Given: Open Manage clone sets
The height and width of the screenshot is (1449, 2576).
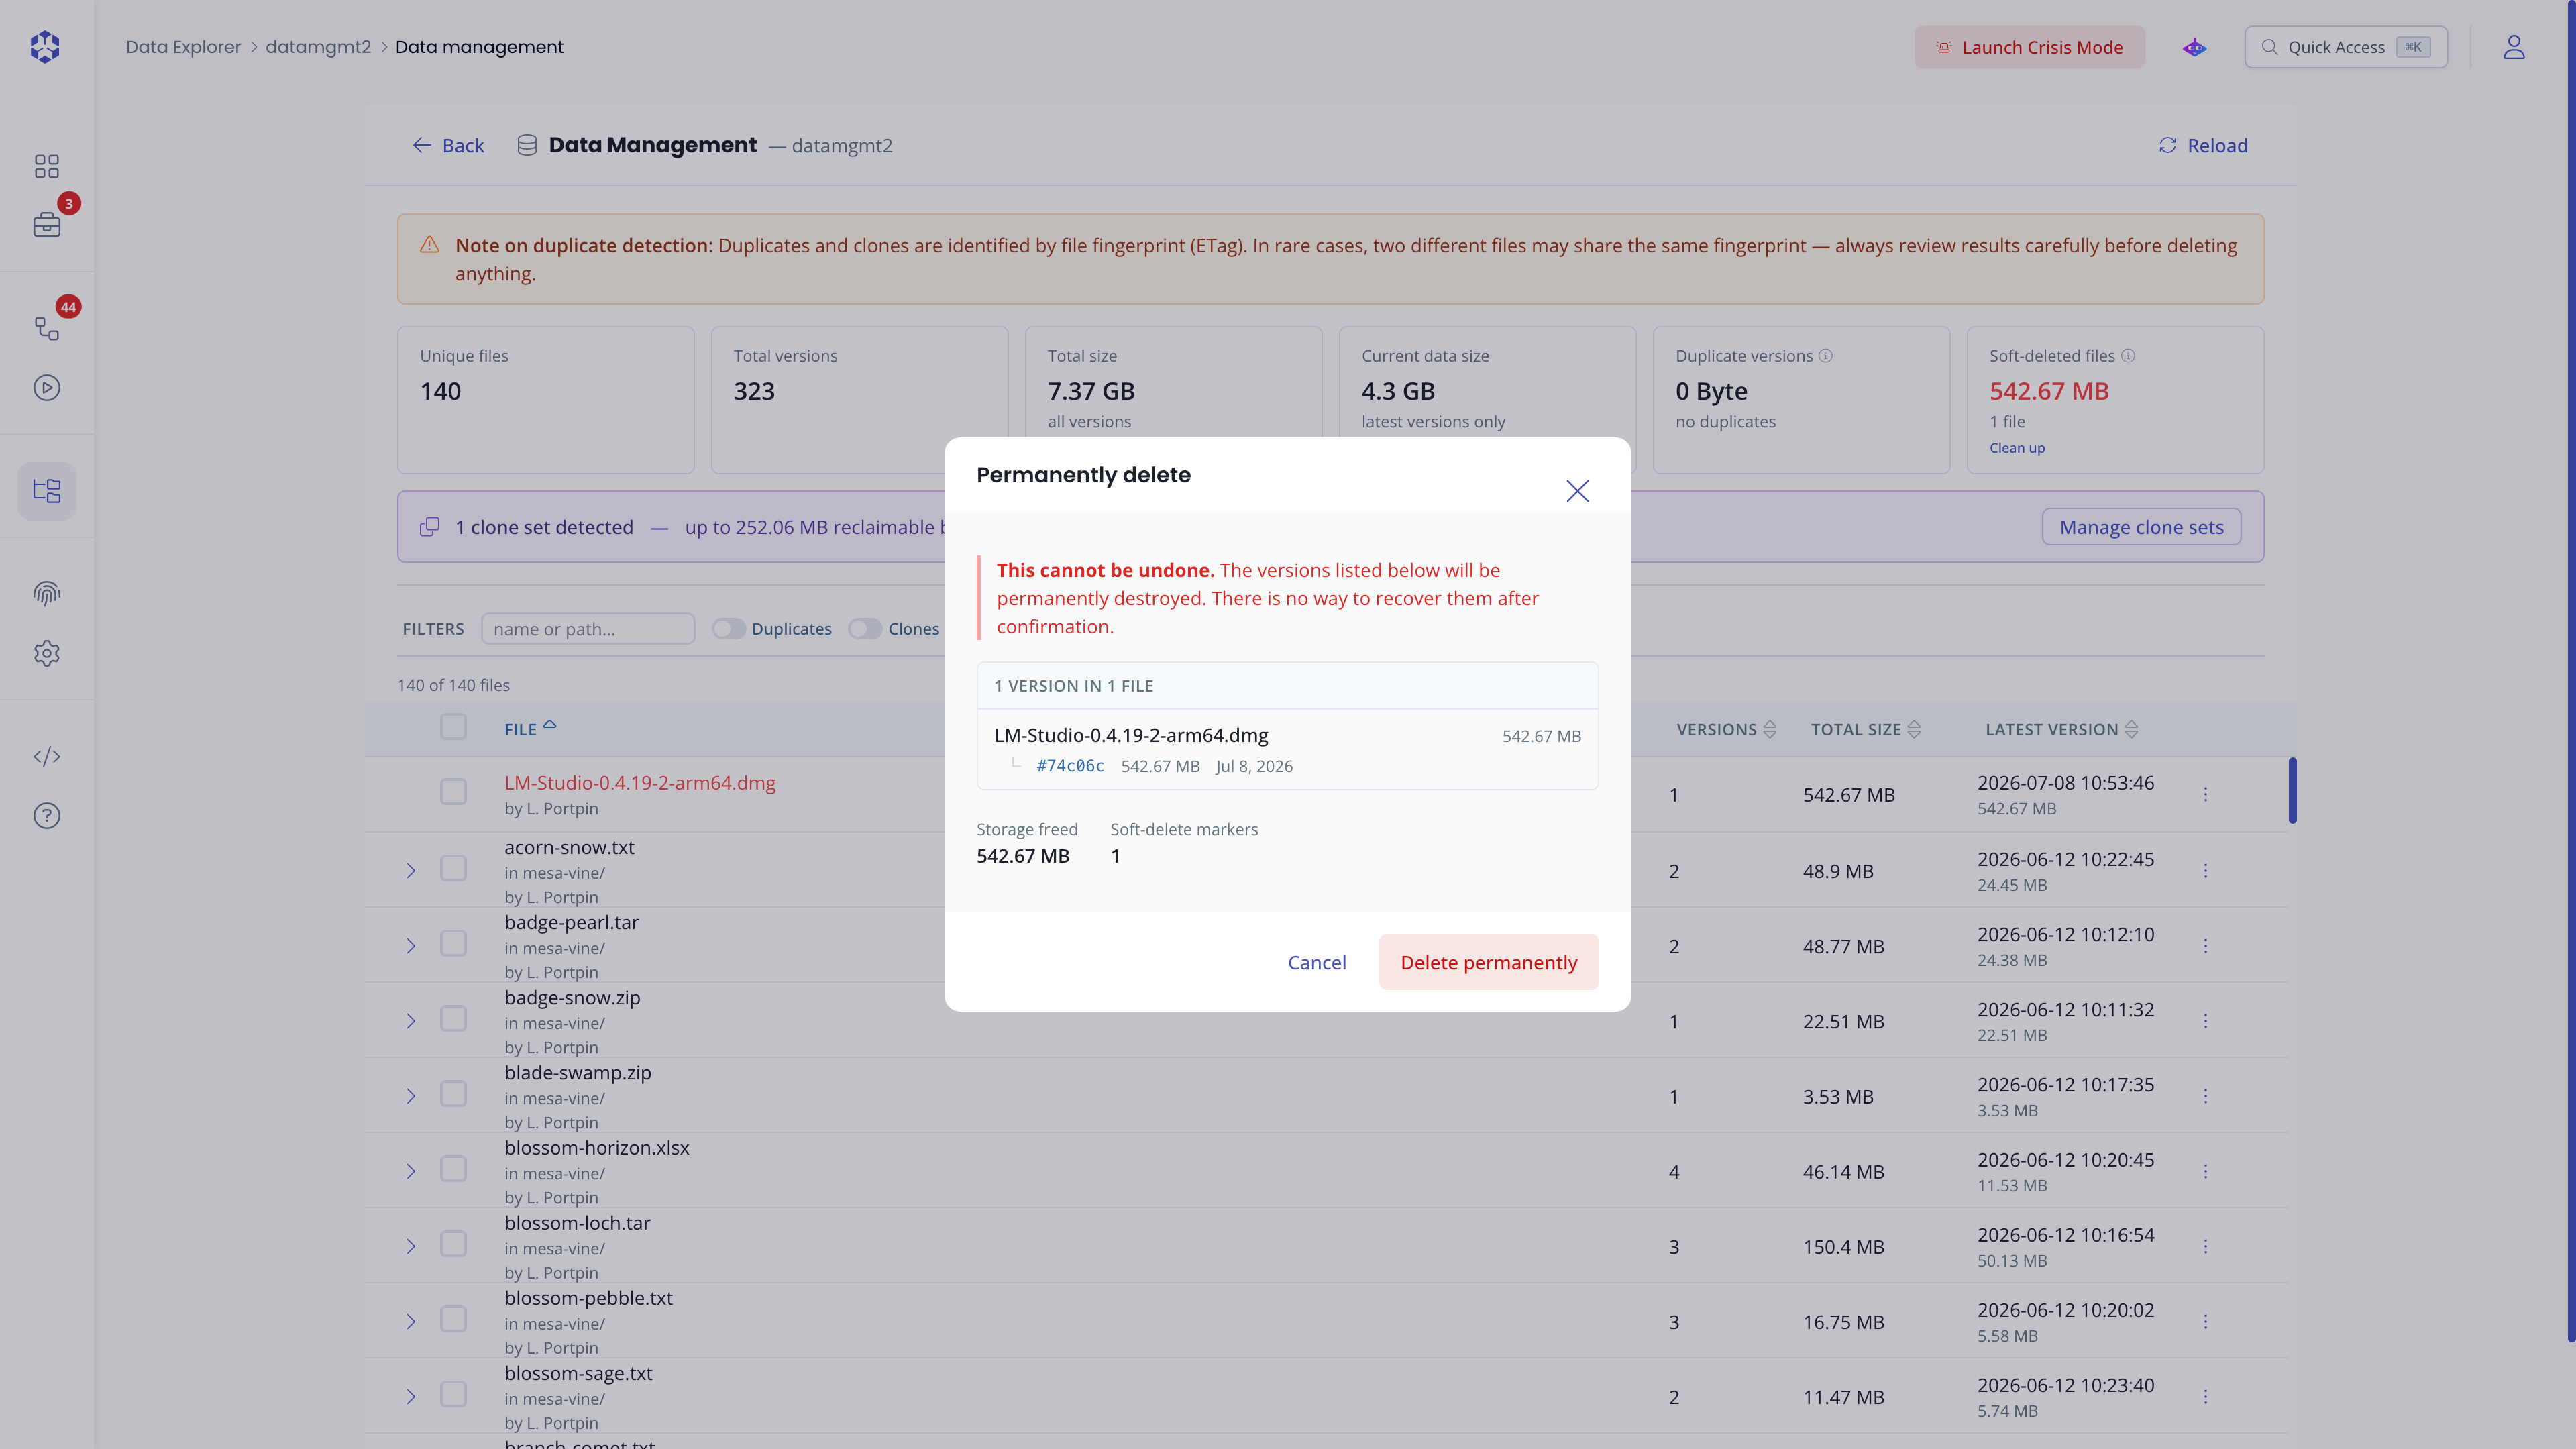Looking at the screenshot, I should coord(2141,527).
